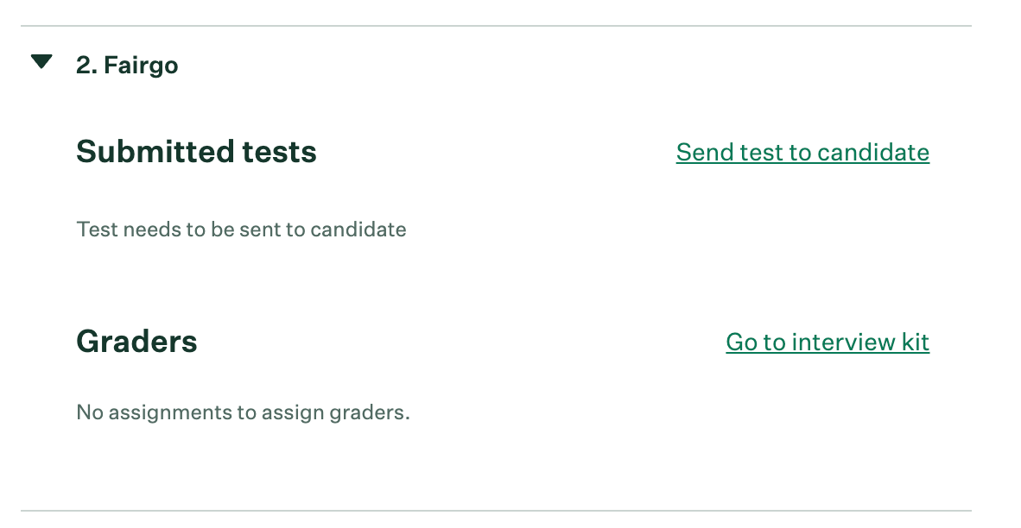Screen dimensions: 1021x528
Task: Hide the Fairgo details using the down arrow
Action: 41,62
